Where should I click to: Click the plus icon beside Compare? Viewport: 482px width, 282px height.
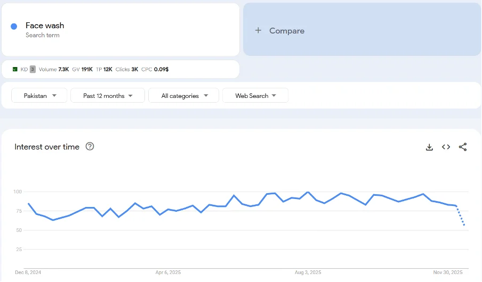pyautogui.click(x=258, y=30)
